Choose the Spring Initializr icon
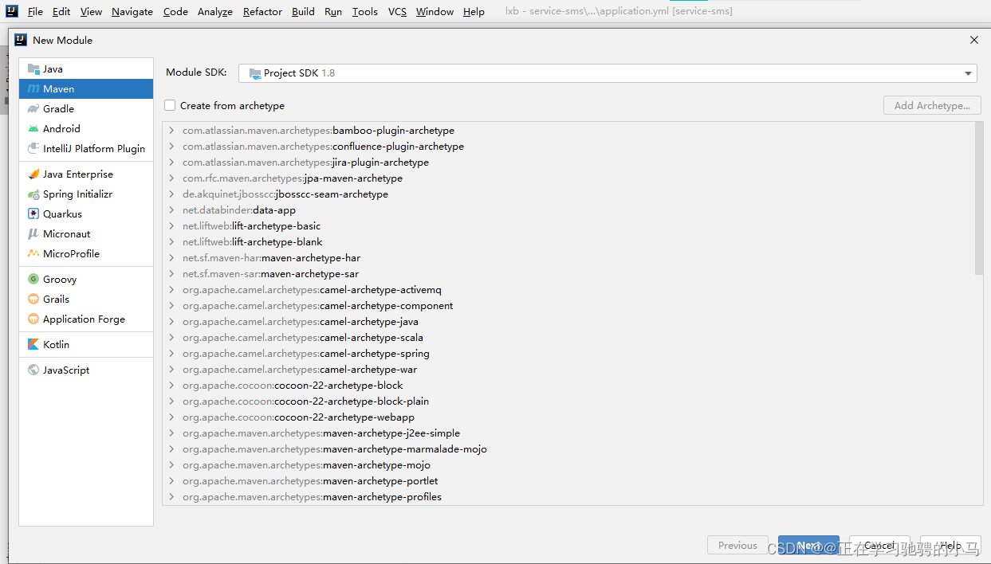 [33, 194]
